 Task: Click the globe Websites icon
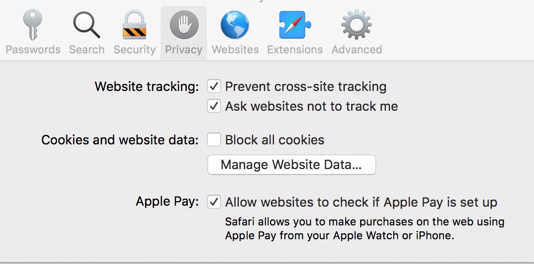pyautogui.click(x=235, y=25)
